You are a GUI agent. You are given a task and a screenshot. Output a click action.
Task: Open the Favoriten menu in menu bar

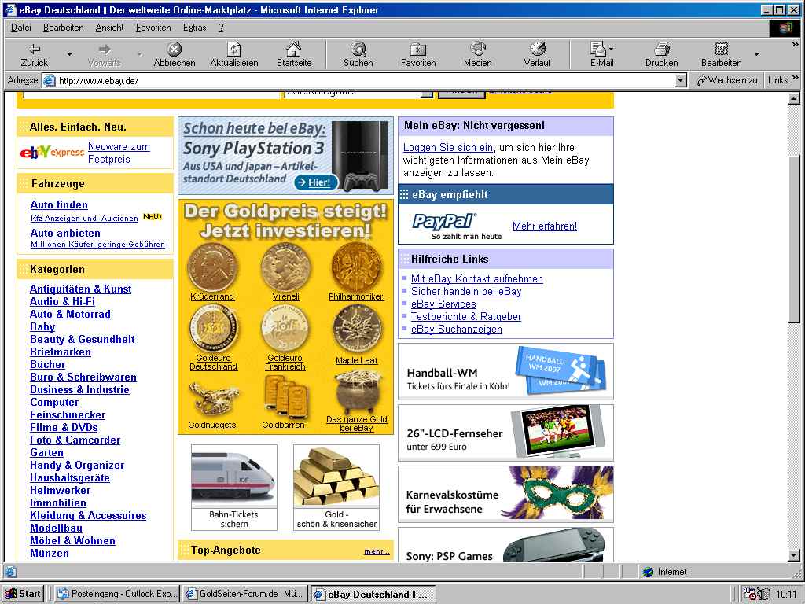click(x=153, y=28)
